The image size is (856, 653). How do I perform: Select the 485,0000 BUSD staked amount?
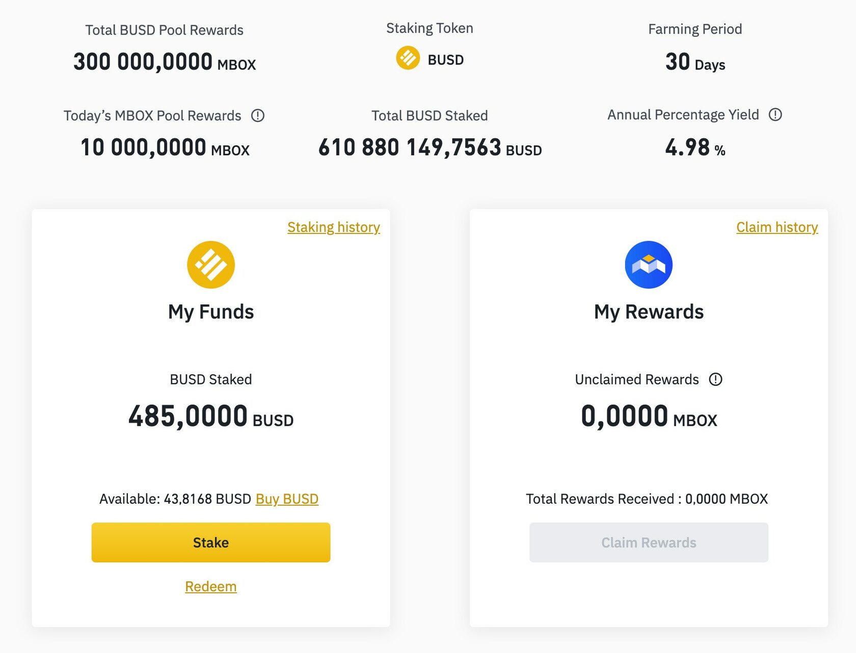211,416
